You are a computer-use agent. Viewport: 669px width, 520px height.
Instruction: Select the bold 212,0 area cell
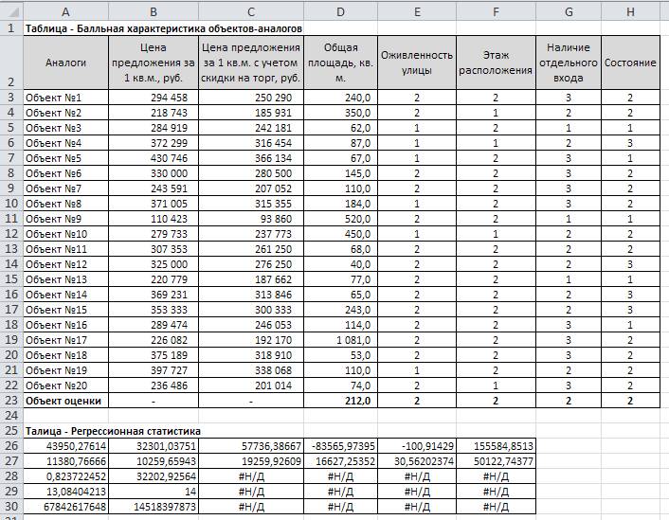pyautogui.click(x=340, y=401)
